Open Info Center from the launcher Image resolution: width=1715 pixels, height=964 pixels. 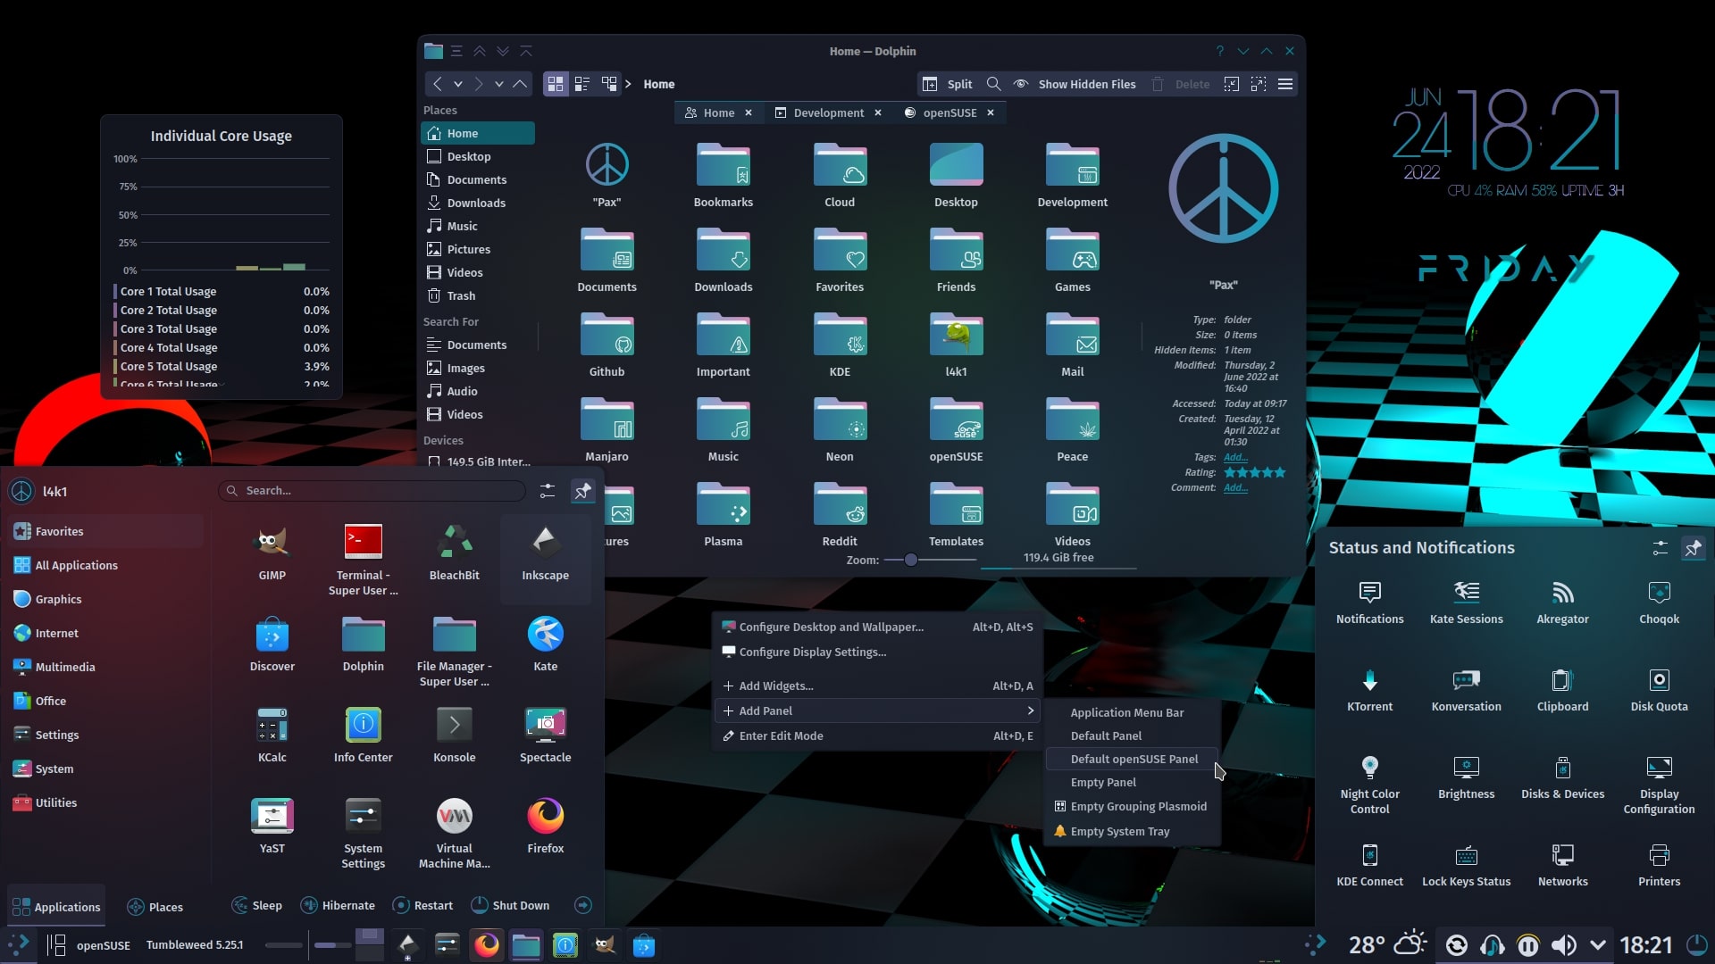coord(363,735)
